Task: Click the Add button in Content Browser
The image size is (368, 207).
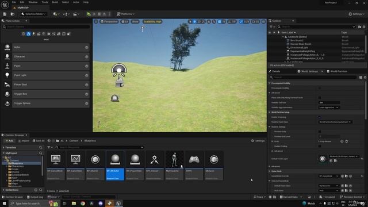Action: tap(9, 141)
